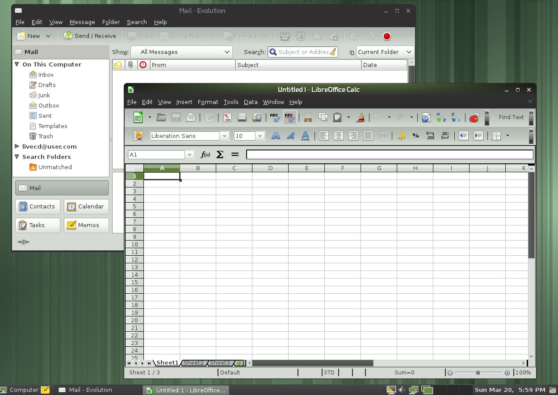This screenshot has width=558, height=395.
Task: Delete Decimal Place icon in Calc
Action: (x=445, y=136)
